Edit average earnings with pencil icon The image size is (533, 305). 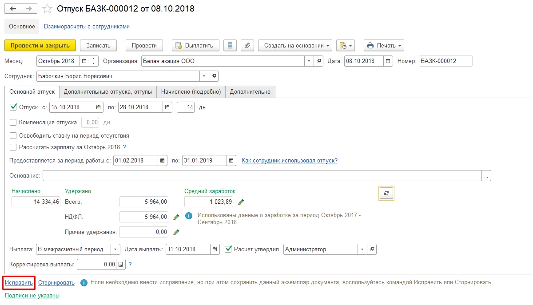click(x=241, y=202)
